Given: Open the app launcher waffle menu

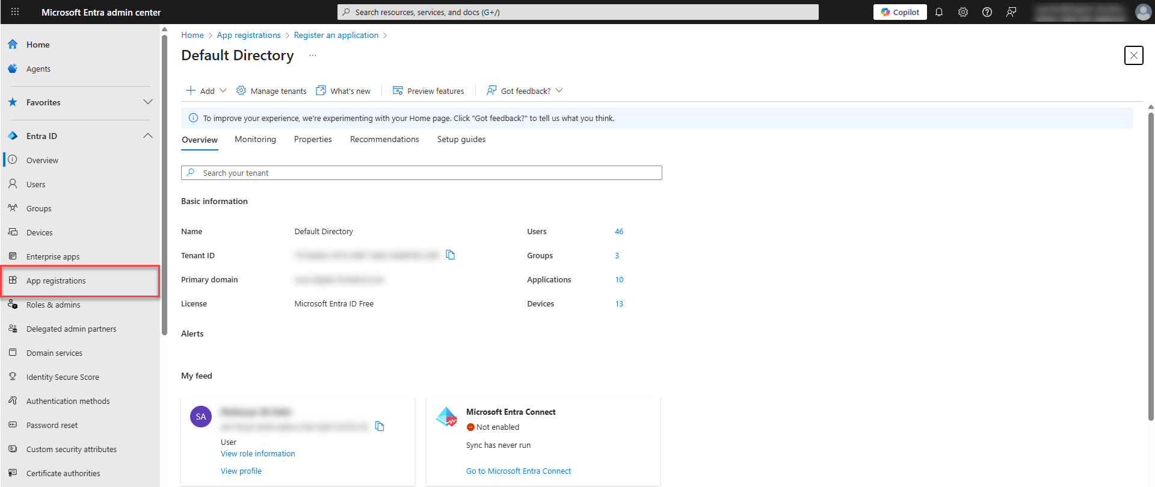Looking at the screenshot, I should click(15, 12).
